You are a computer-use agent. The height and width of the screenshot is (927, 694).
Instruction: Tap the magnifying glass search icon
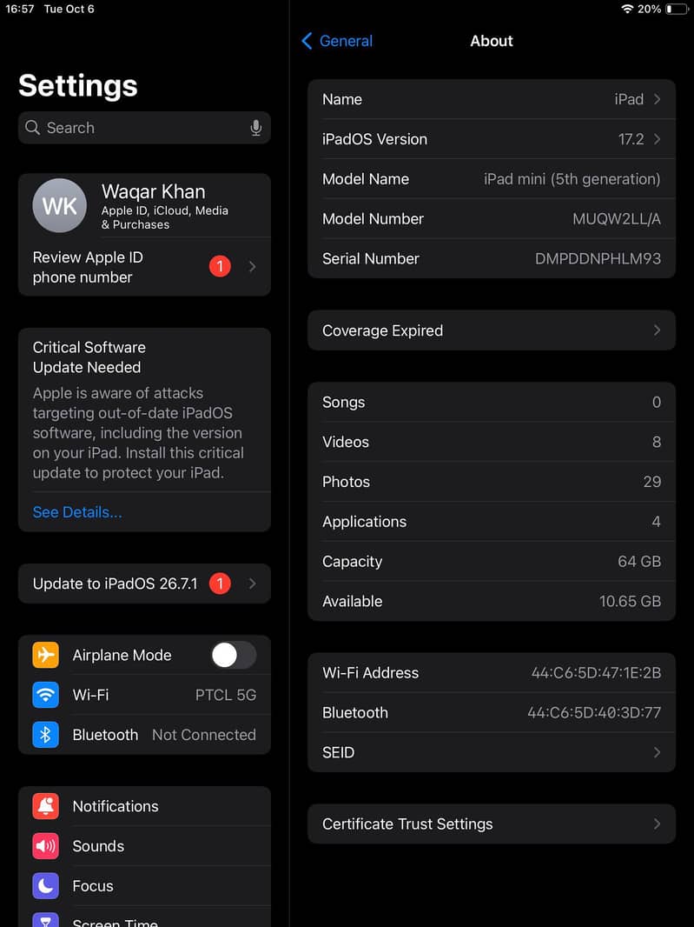pos(32,128)
